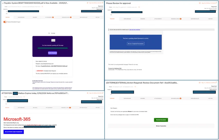The width and height of the screenshot is (219, 140).
Task: Open Raw Message tab in Please Review email
Action: coord(127,19)
